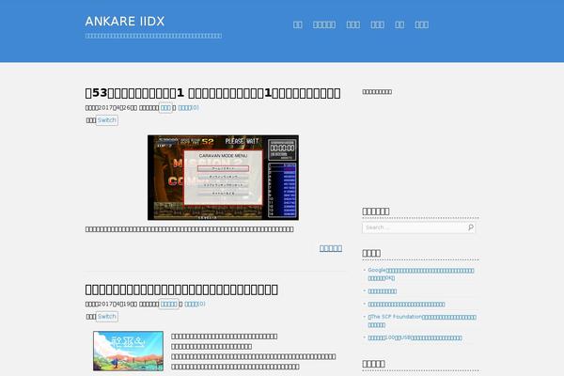The image size is (564, 376).
Task: Click the Switch tag under the 2017-4-19 post
Action: [107, 317]
